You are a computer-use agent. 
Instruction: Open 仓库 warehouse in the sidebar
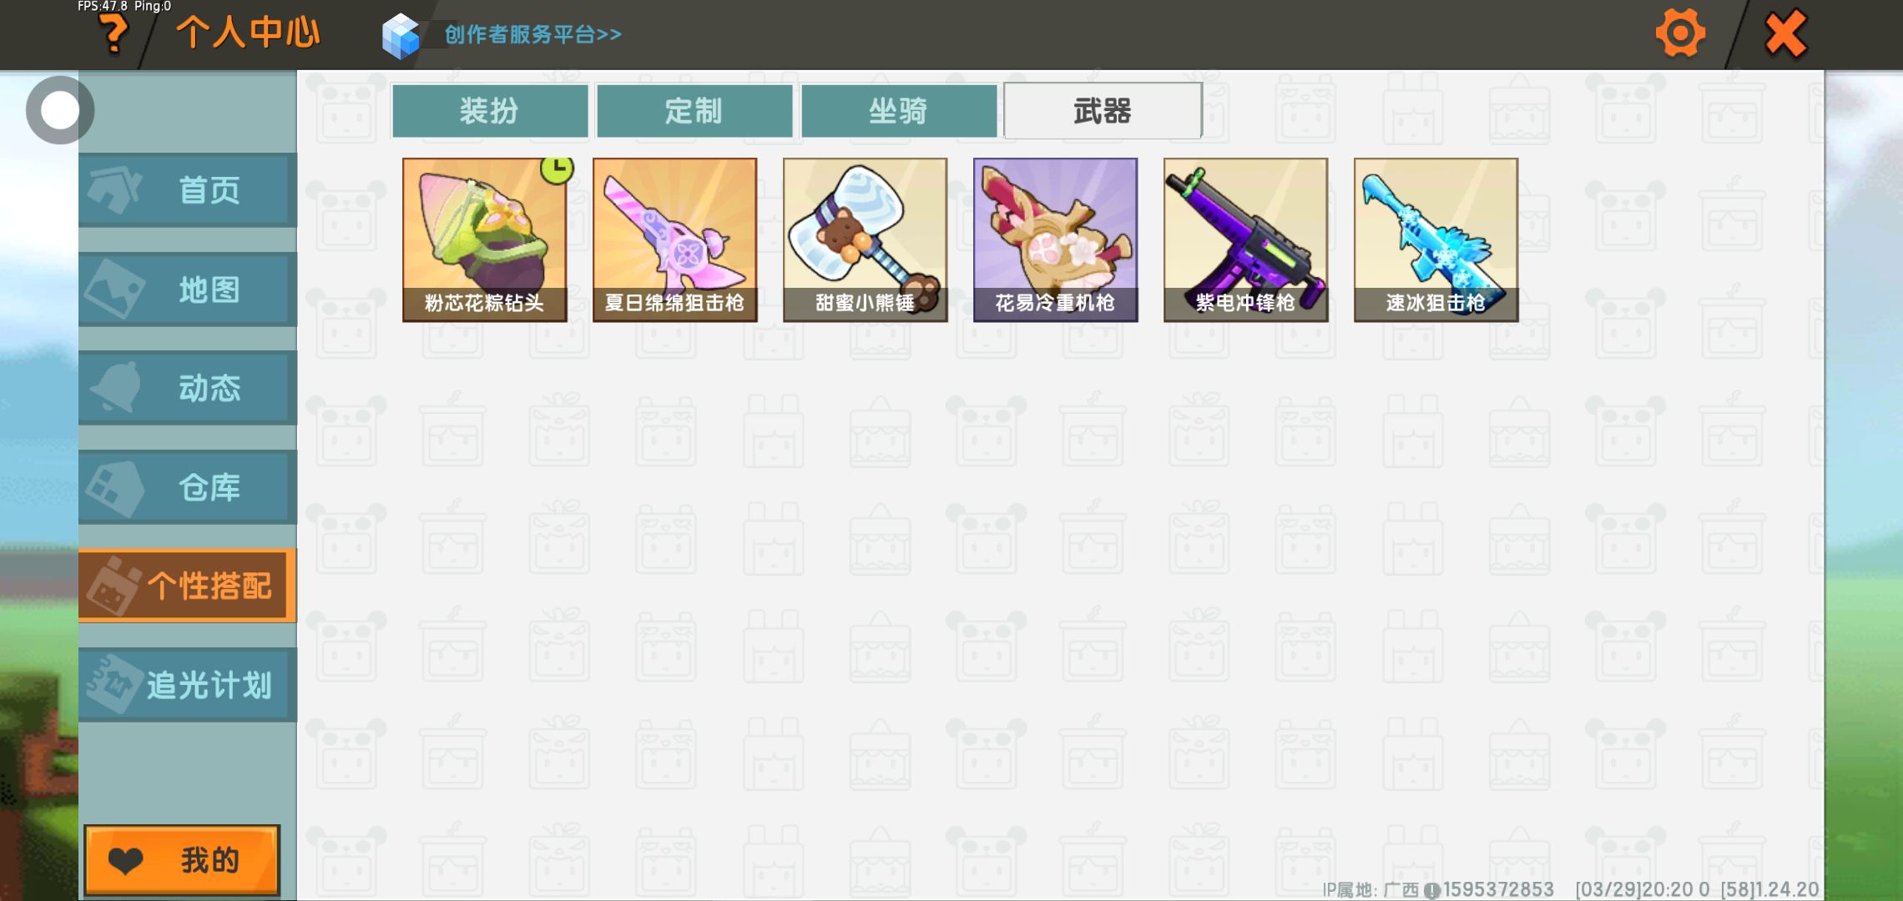(188, 486)
